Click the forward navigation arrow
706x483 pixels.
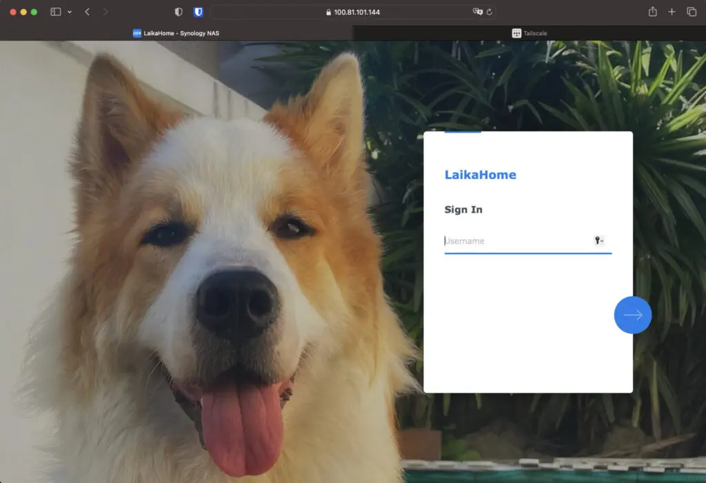click(x=105, y=12)
